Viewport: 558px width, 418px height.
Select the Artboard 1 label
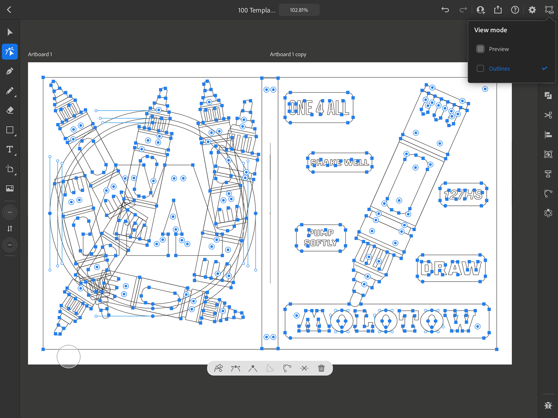tap(40, 54)
